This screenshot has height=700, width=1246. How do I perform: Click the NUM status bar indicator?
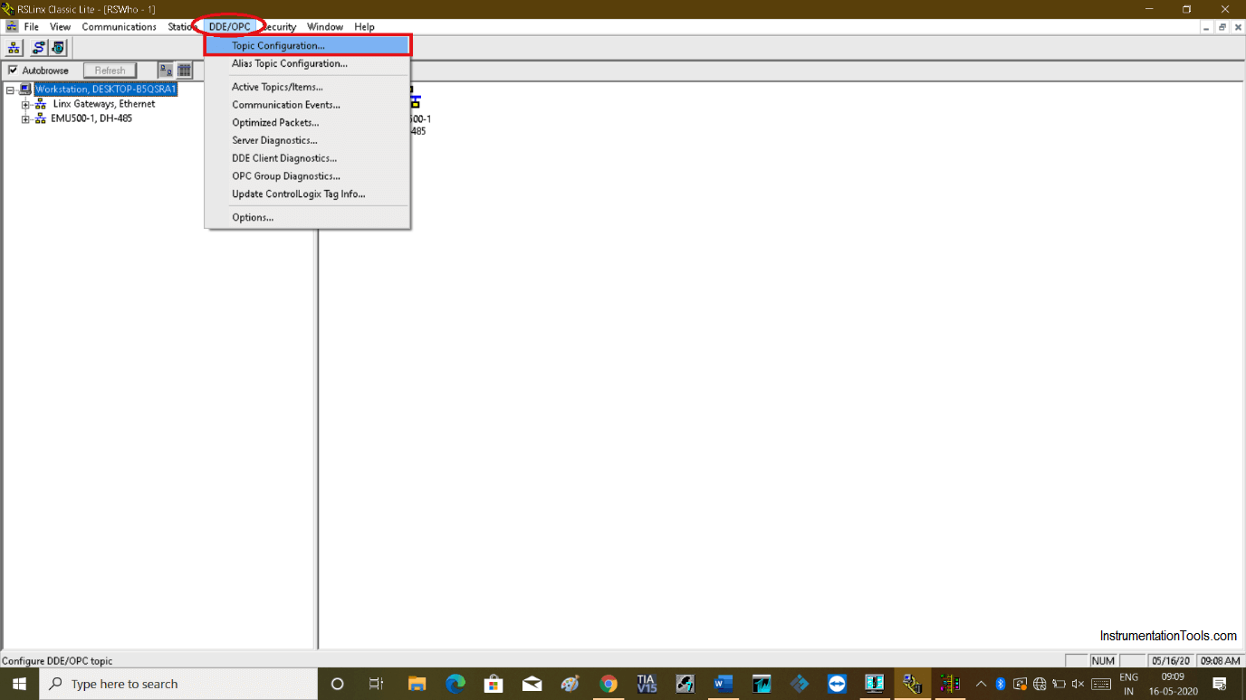pyautogui.click(x=1103, y=661)
